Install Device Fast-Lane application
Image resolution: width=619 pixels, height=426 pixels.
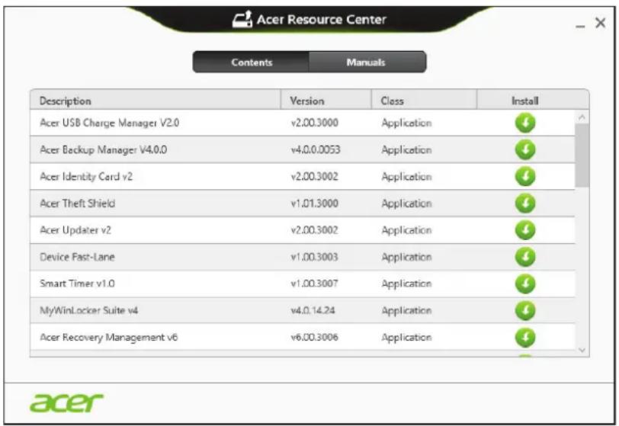[525, 257]
